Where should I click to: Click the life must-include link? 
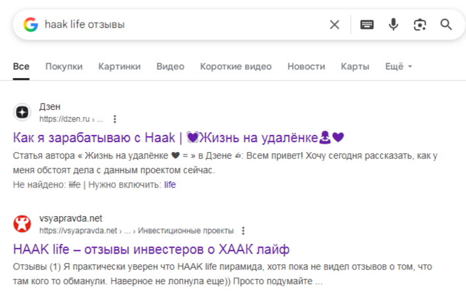click(x=170, y=184)
